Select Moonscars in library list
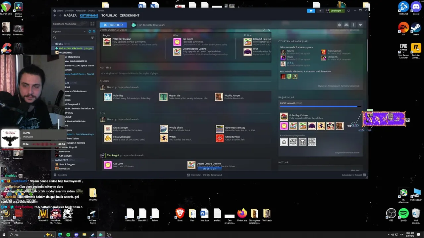This screenshot has height=238, width=424. coord(65,151)
